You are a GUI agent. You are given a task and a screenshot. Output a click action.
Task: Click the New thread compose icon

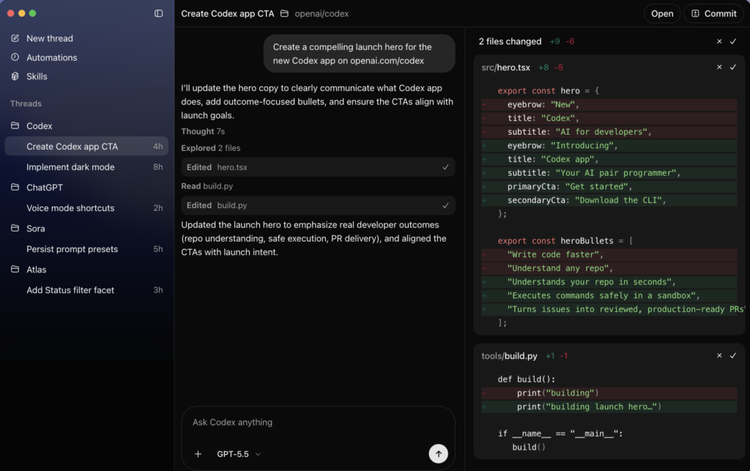[x=15, y=38]
